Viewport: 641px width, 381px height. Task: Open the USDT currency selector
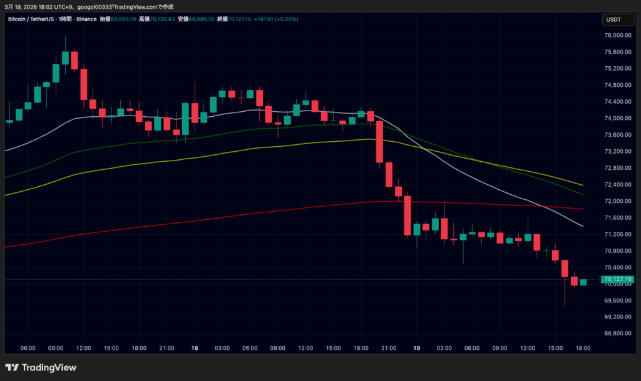point(613,20)
